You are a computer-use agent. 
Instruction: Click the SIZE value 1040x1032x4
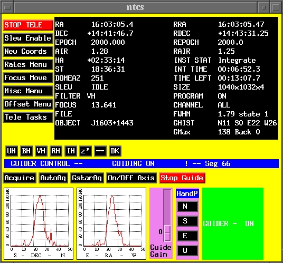point(241,87)
